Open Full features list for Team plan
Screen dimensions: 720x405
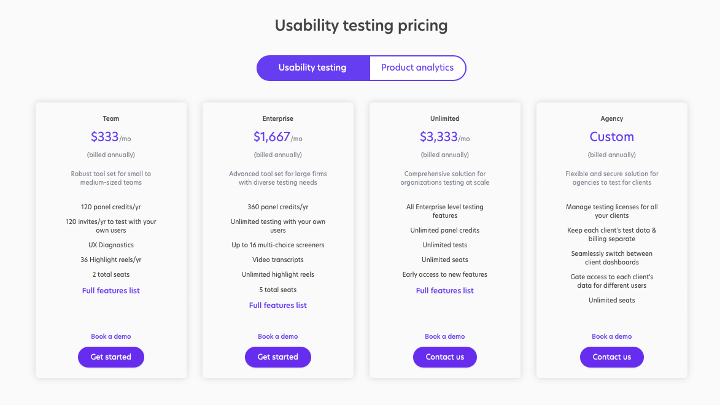click(x=111, y=291)
